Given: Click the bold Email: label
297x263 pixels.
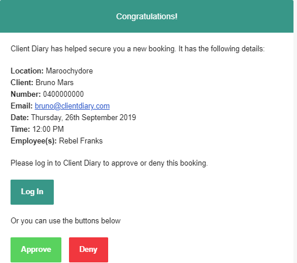Looking at the screenshot, I should pyautogui.click(x=22, y=106).
